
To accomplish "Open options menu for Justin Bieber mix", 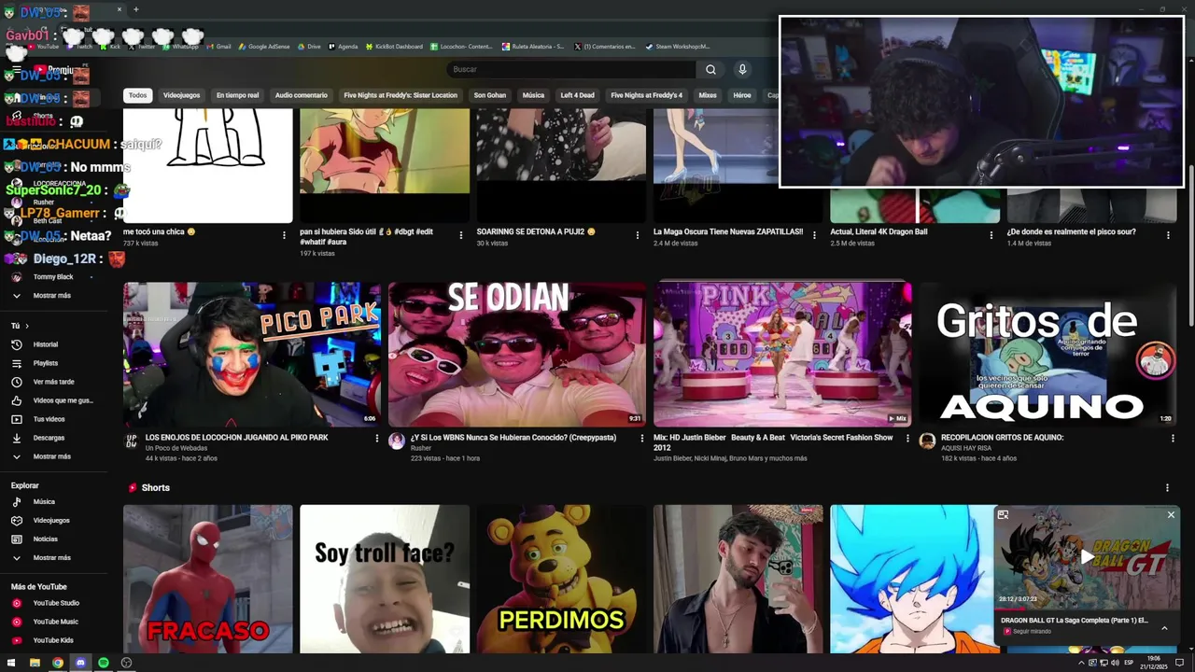I will [907, 438].
